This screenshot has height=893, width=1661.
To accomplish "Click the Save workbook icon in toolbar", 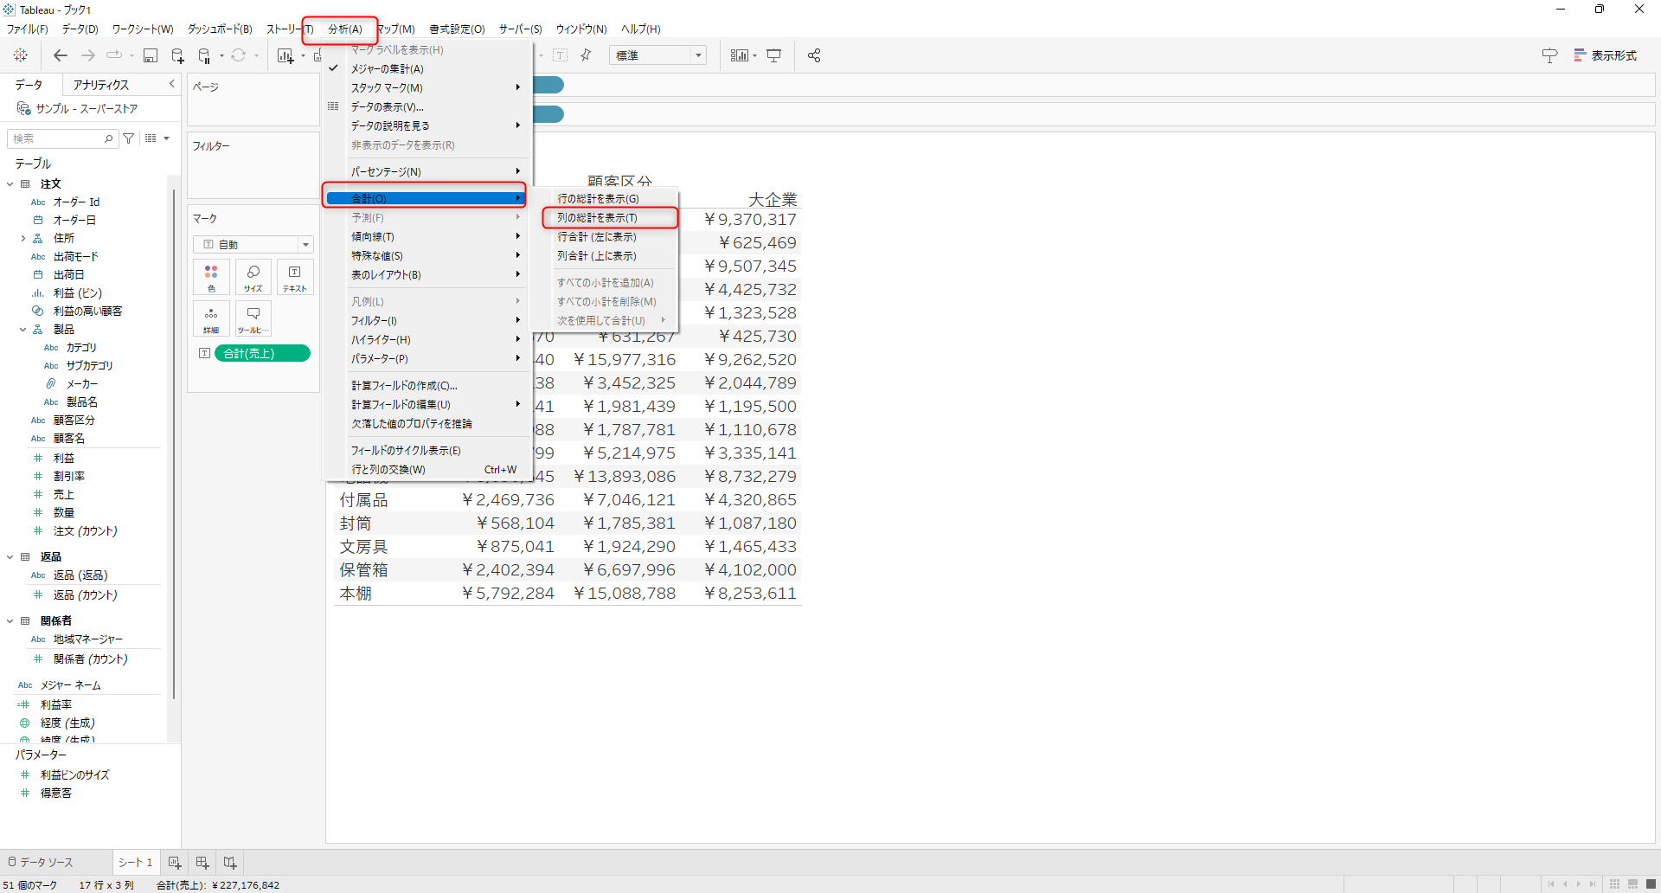I will (x=151, y=55).
